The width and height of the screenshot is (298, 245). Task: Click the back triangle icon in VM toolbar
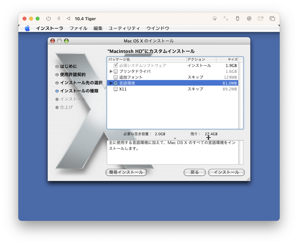[x=69, y=18]
